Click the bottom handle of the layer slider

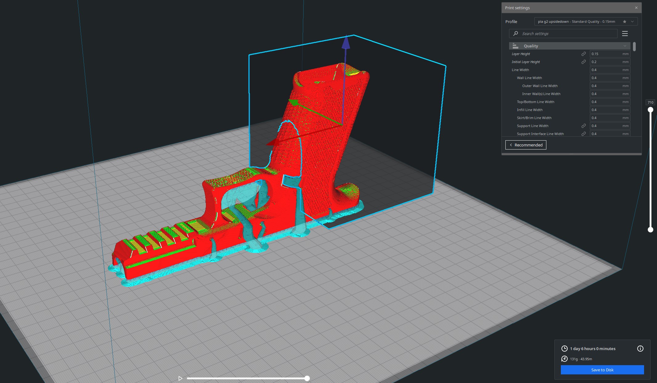pos(650,229)
